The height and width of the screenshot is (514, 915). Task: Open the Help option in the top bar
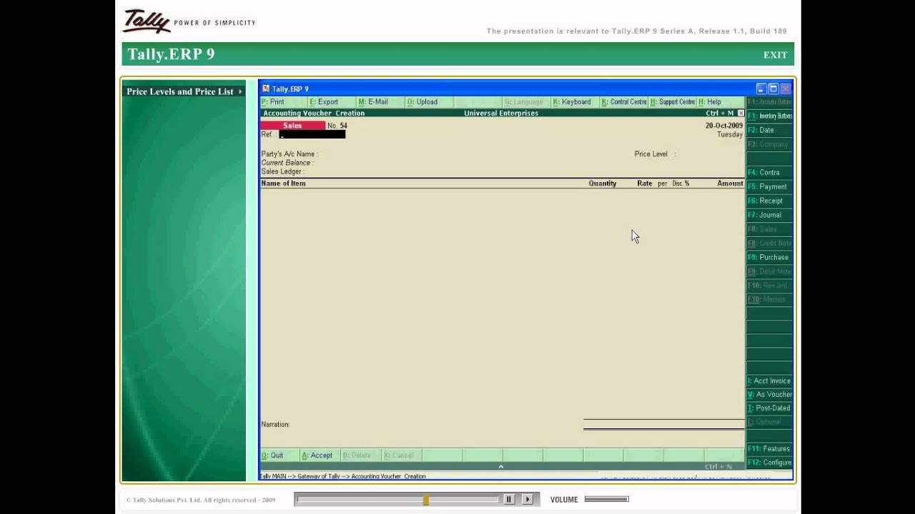coord(711,102)
